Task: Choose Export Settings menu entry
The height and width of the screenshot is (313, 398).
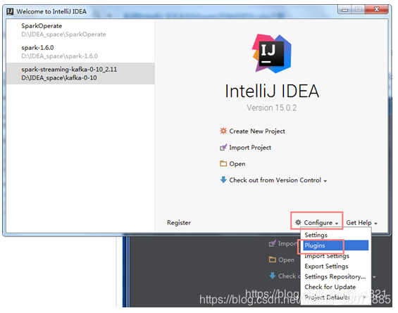Action: pos(335,266)
